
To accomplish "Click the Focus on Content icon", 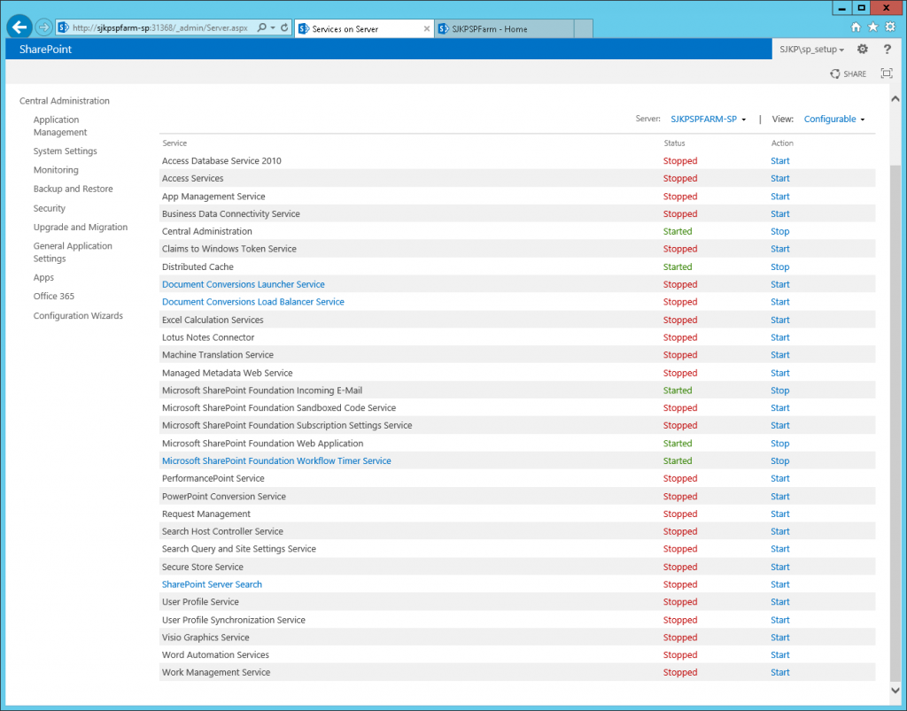I will click(x=886, y=73).
